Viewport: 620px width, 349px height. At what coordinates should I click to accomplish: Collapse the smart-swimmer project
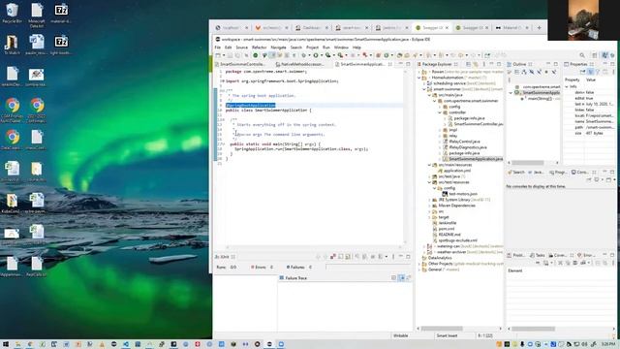[424, 89]
